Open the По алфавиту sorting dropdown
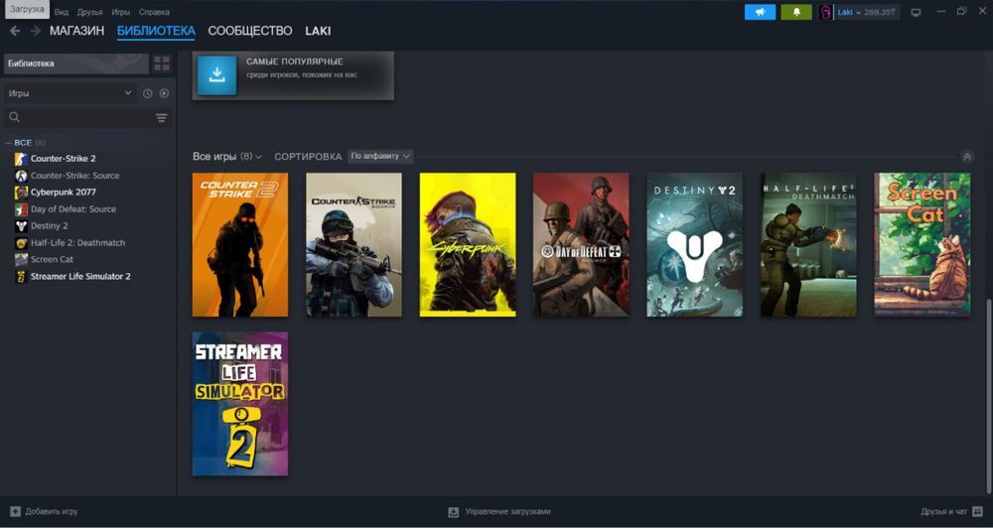Image resolution: width=993 pixels, height=528 pixels. click(380, 157)
